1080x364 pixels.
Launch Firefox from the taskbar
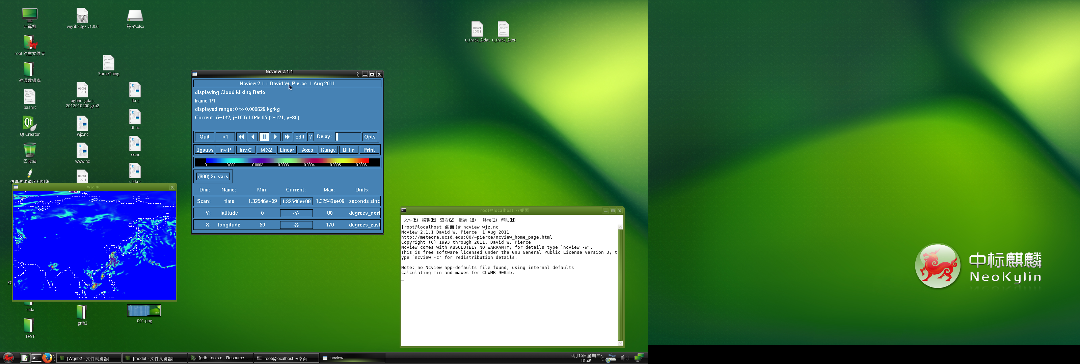(47, 358)
